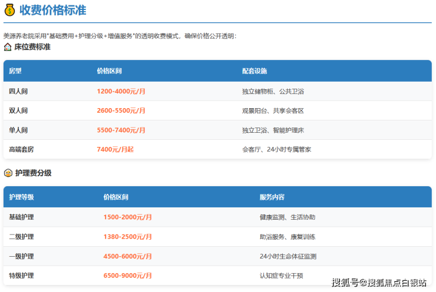Select the 会客厅、24小时专属管家 facilities cell
This screenshot has height=292, width=436.
[x=276, y=149]
